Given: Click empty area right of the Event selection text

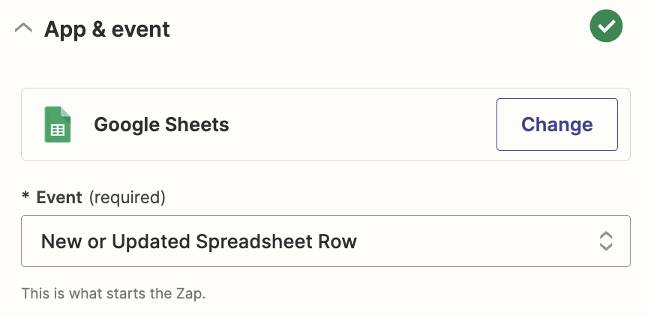Looking at the screenshot, I should [475, 241].
